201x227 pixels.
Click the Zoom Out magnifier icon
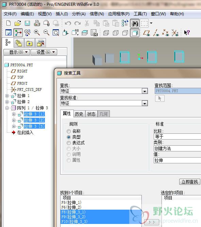click(46, 33)
